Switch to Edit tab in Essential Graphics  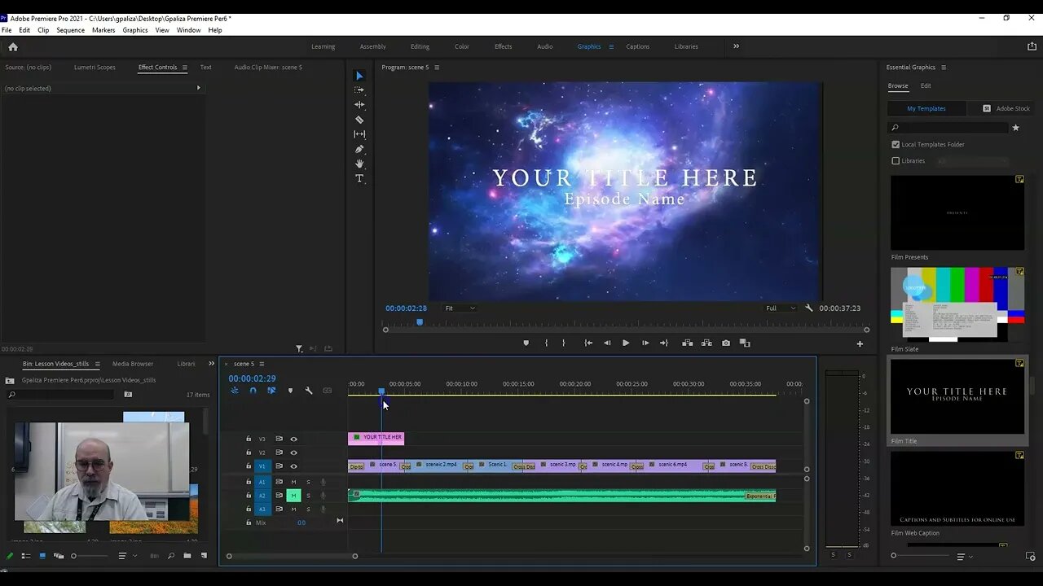926,85
